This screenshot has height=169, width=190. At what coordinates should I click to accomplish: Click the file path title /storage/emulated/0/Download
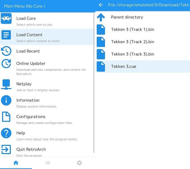point(149,5)
